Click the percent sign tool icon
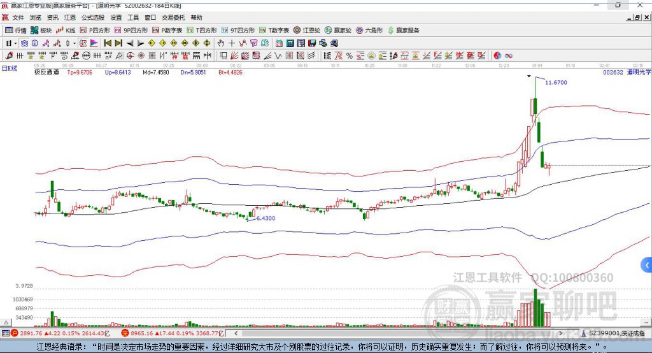 pos(350,56)
